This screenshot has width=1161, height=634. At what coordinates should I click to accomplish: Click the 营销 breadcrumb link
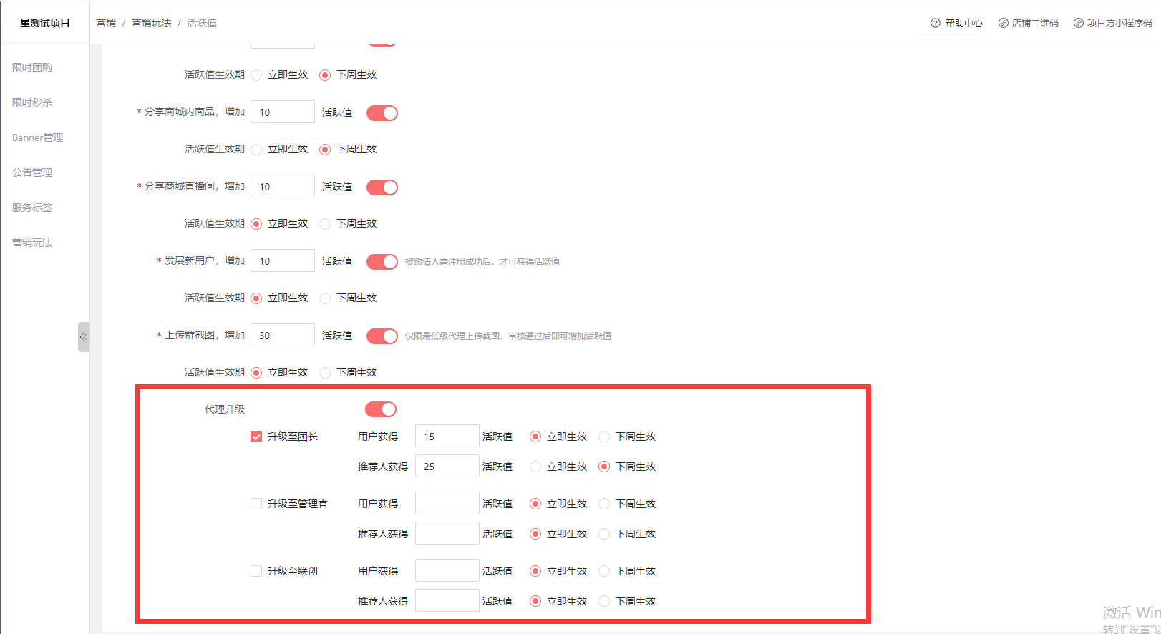tap(106, 23)
